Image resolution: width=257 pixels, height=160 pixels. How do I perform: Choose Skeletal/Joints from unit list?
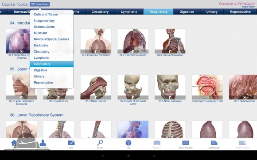tap(44, 27)
